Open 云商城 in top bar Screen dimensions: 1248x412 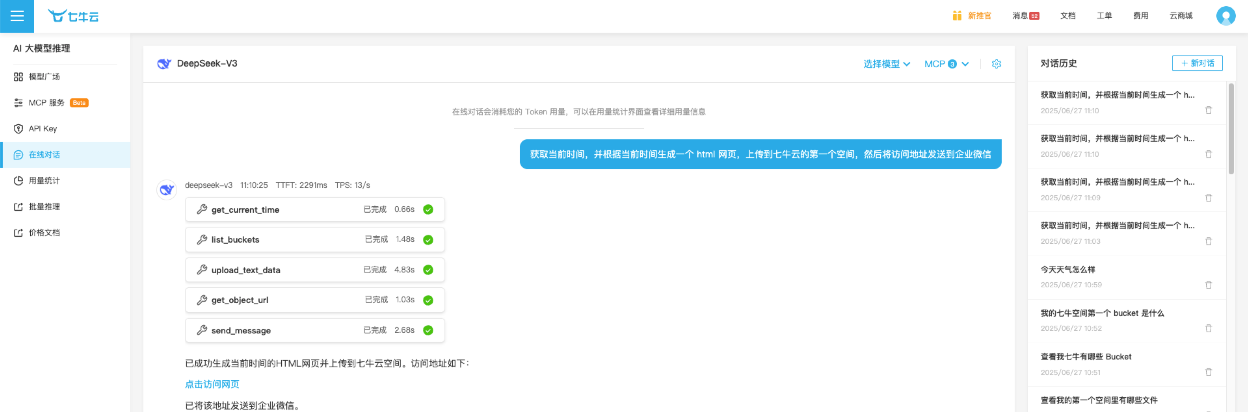1181,16
